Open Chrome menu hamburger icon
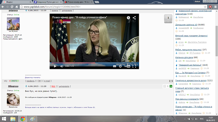Image resolution: width=218 pixels, height=122 pixels. click(x=215, y=7)
